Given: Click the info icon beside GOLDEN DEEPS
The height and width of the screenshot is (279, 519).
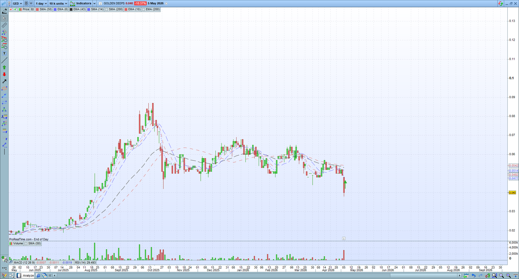Looking at the screenshot, I should pyautogui.click(x=100, y=3).
